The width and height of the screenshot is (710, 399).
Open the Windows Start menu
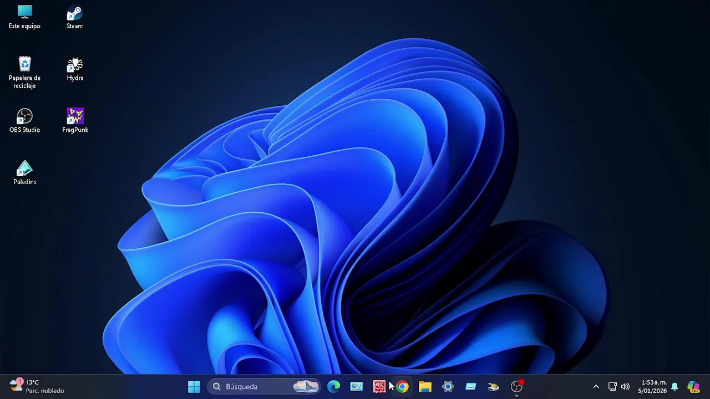[x=194, y=387]
